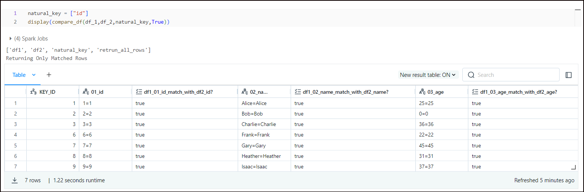Select row number 4 in the table
584x192 pixels.
pyautogui.click(x=15, y=135)
